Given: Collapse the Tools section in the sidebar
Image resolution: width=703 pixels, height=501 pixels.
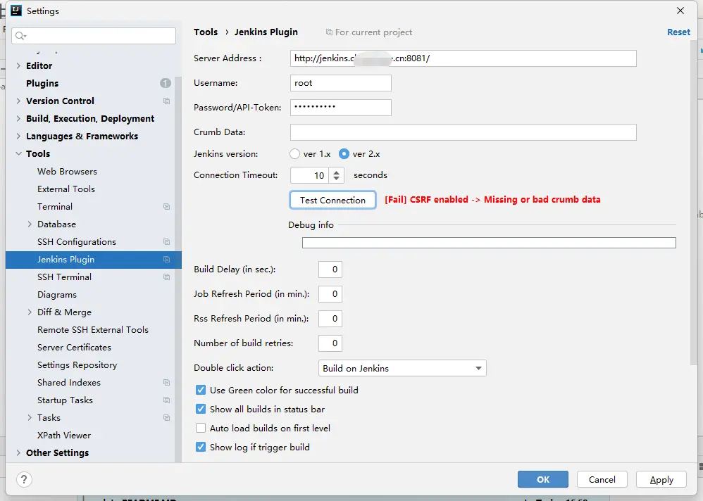Looking at the screenshot, I should pos(18,153).
